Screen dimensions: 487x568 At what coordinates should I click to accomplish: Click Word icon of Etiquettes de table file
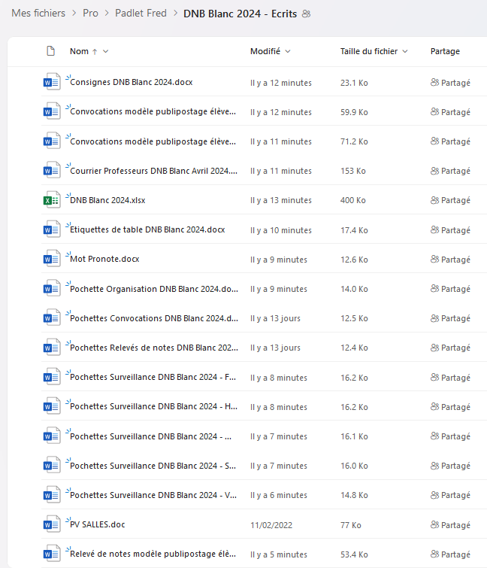(x=51, y=229)
